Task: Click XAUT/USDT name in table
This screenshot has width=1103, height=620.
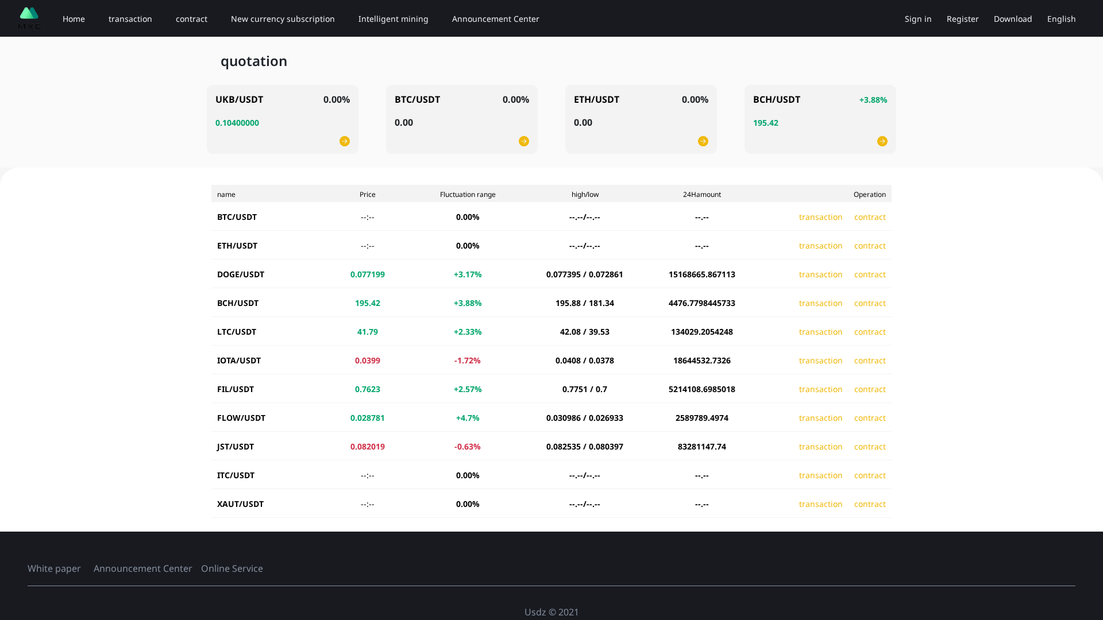Action: click(x=240, y=504)
